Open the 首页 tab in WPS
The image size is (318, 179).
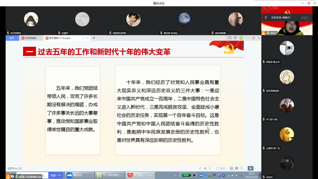12,38
